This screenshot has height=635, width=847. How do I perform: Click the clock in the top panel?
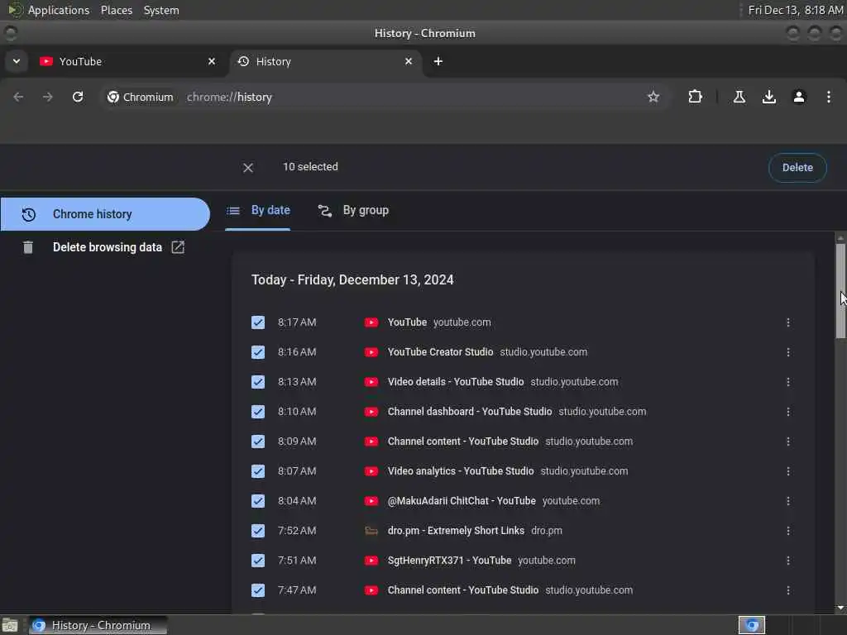(795, 10)
